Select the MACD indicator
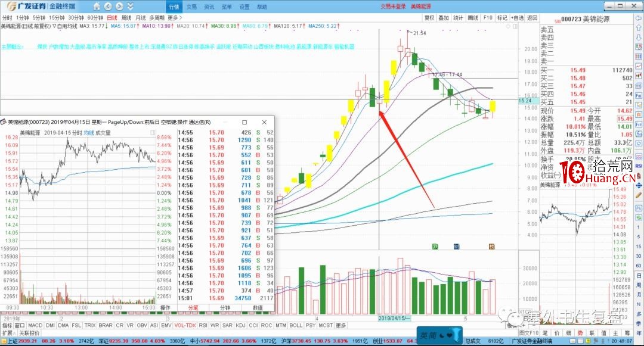This screenshot has height=346, width=644. coord(35,326)
